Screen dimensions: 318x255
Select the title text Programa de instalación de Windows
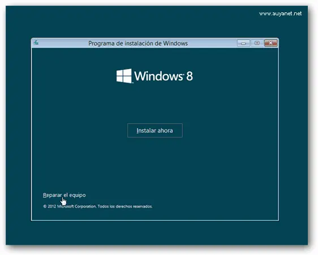138,44
